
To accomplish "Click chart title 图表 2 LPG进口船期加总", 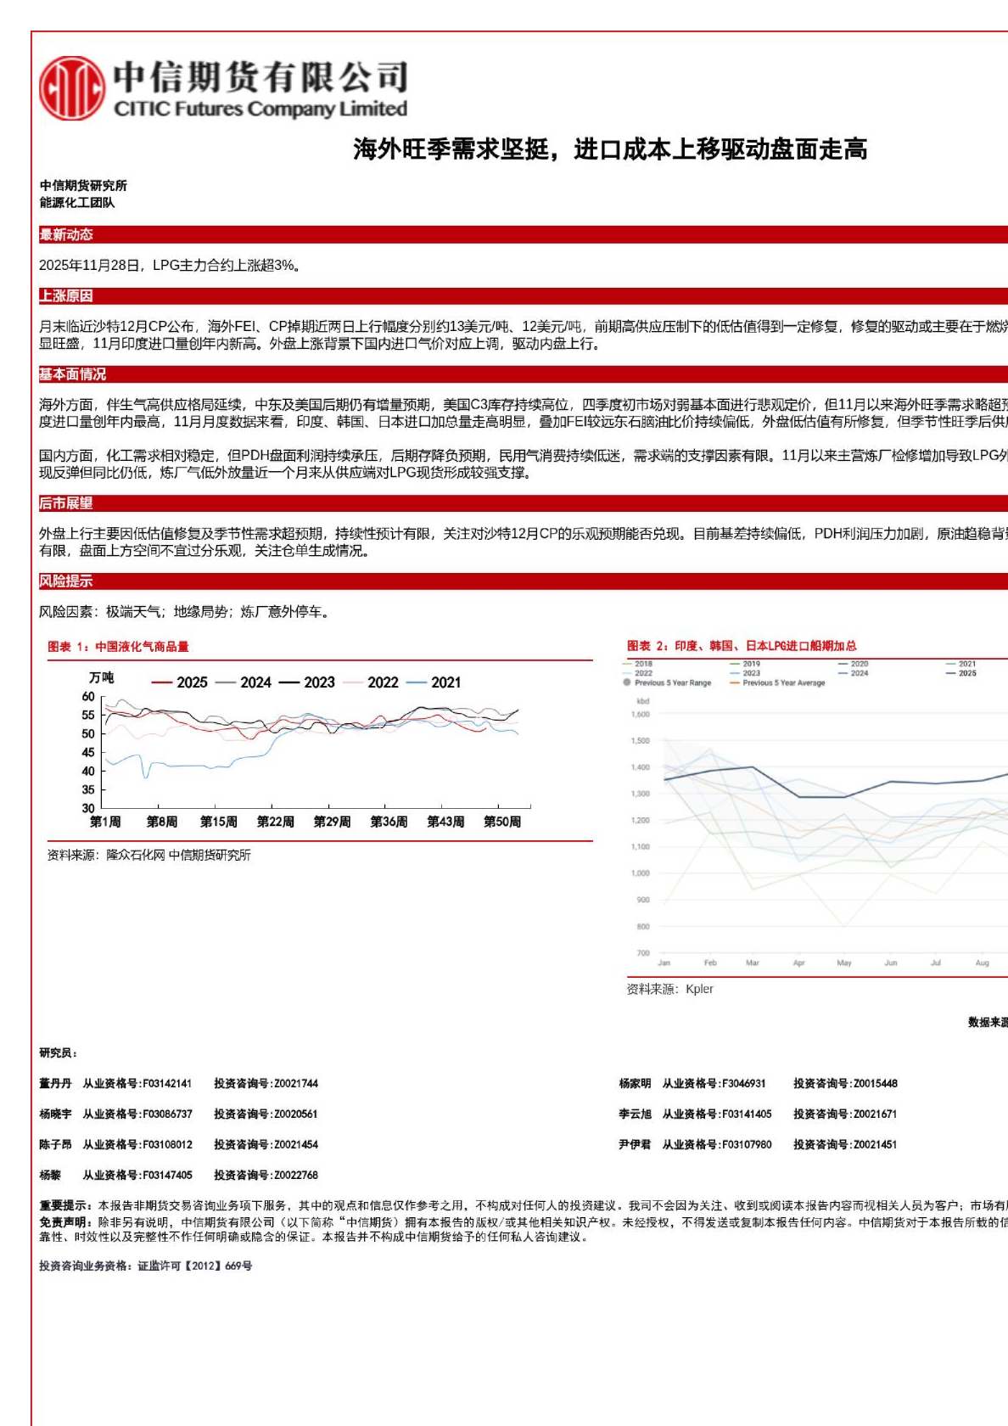I will (x=742, y=646).
